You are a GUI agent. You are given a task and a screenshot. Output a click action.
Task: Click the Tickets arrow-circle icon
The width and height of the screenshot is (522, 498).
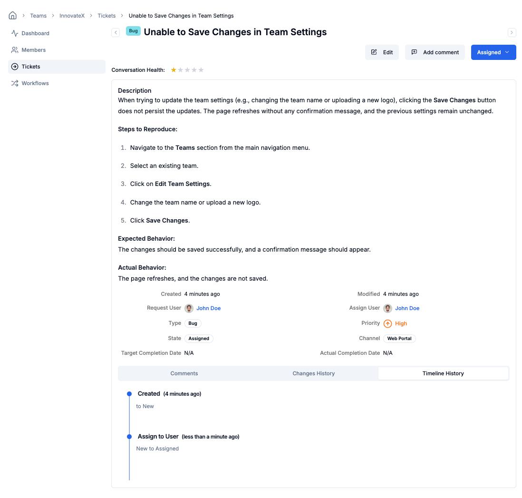[x=15, y=67]
